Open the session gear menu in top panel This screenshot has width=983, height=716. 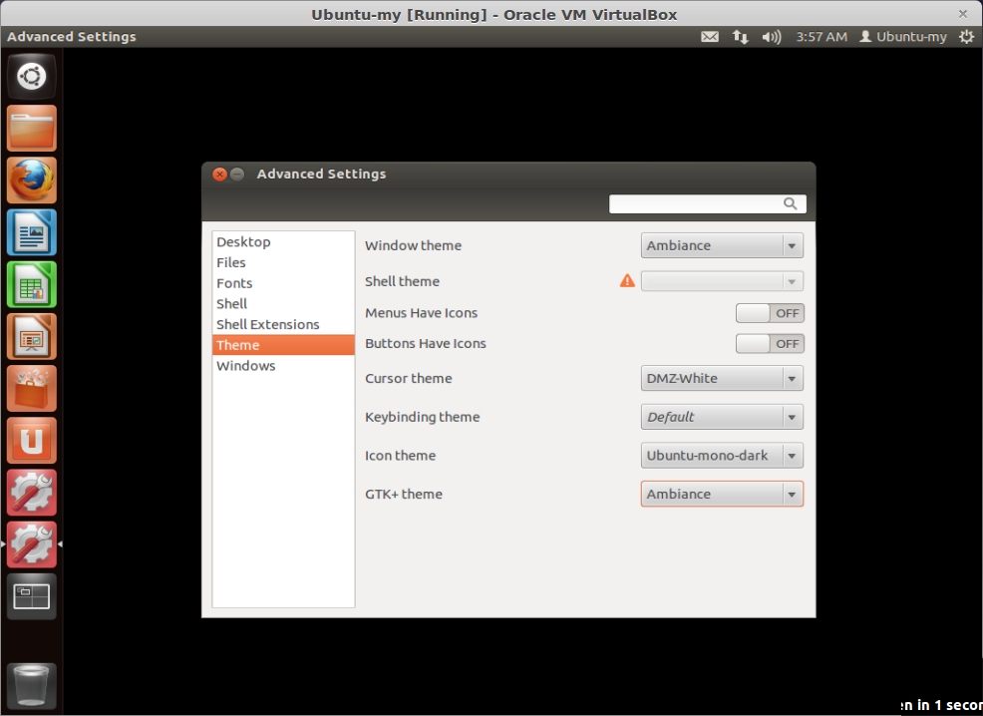[967, 37]
